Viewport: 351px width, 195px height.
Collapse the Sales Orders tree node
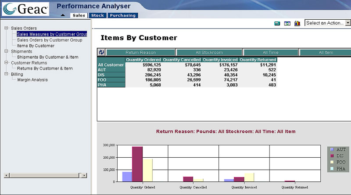click(6, 28)
